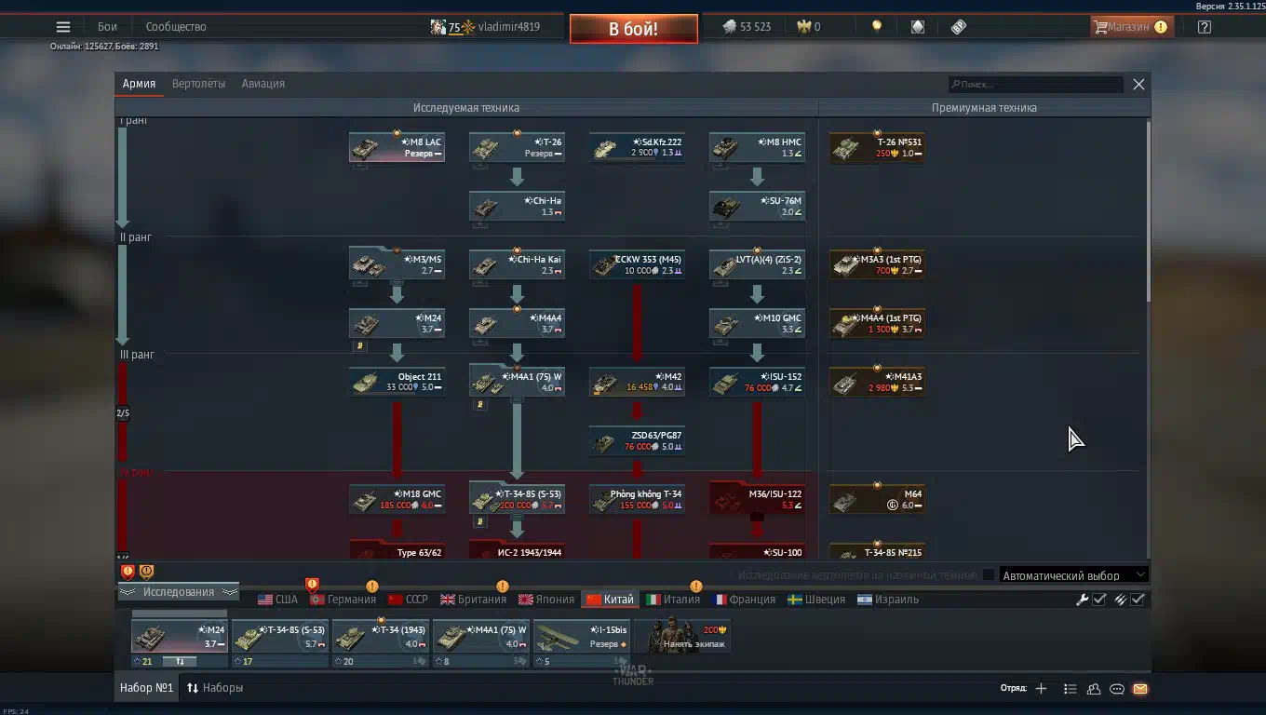Screen dimensions: 1266x715
Task: Open player profile vladimir4819
Action: 508,27
